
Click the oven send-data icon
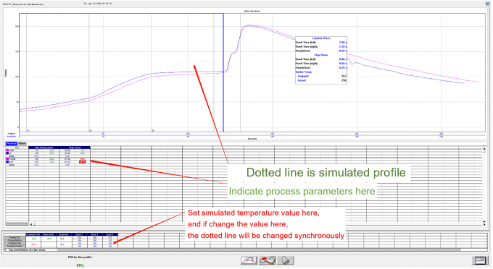268,260
